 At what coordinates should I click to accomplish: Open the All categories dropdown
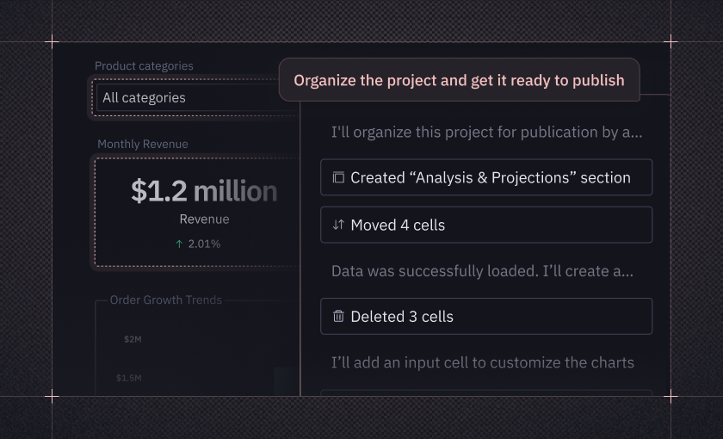[x=197, y=98]
